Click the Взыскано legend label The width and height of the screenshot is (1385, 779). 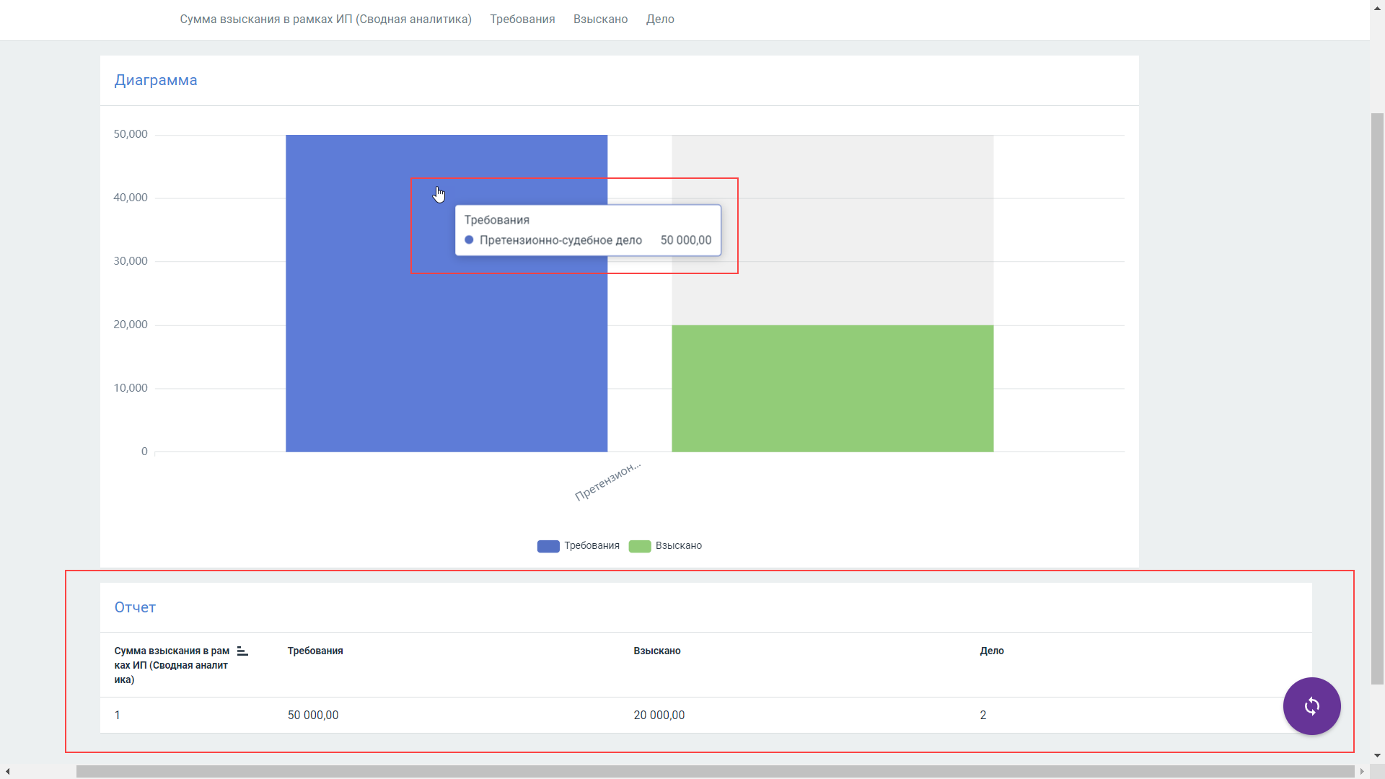coord(679,546)
